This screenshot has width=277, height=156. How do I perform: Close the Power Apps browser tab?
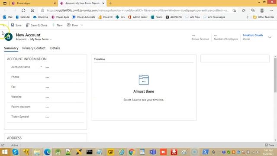point(55,3)
